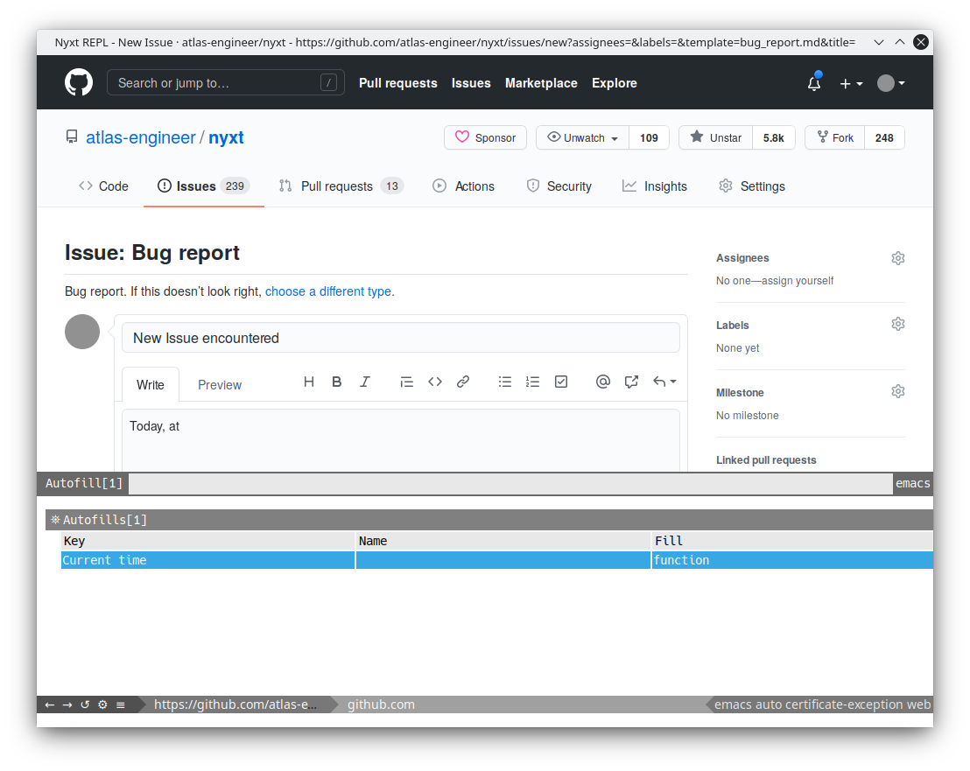Mention a user with @ icon
Viewport: 970px width, 771px height.
click(x=602, y=382)
